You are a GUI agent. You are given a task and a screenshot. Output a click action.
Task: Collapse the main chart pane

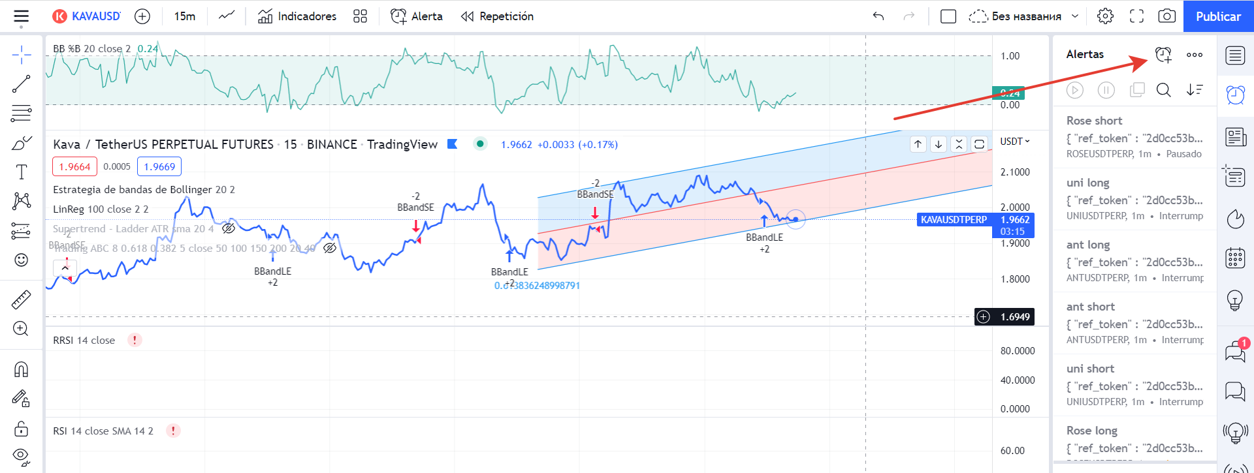(959, 144)
